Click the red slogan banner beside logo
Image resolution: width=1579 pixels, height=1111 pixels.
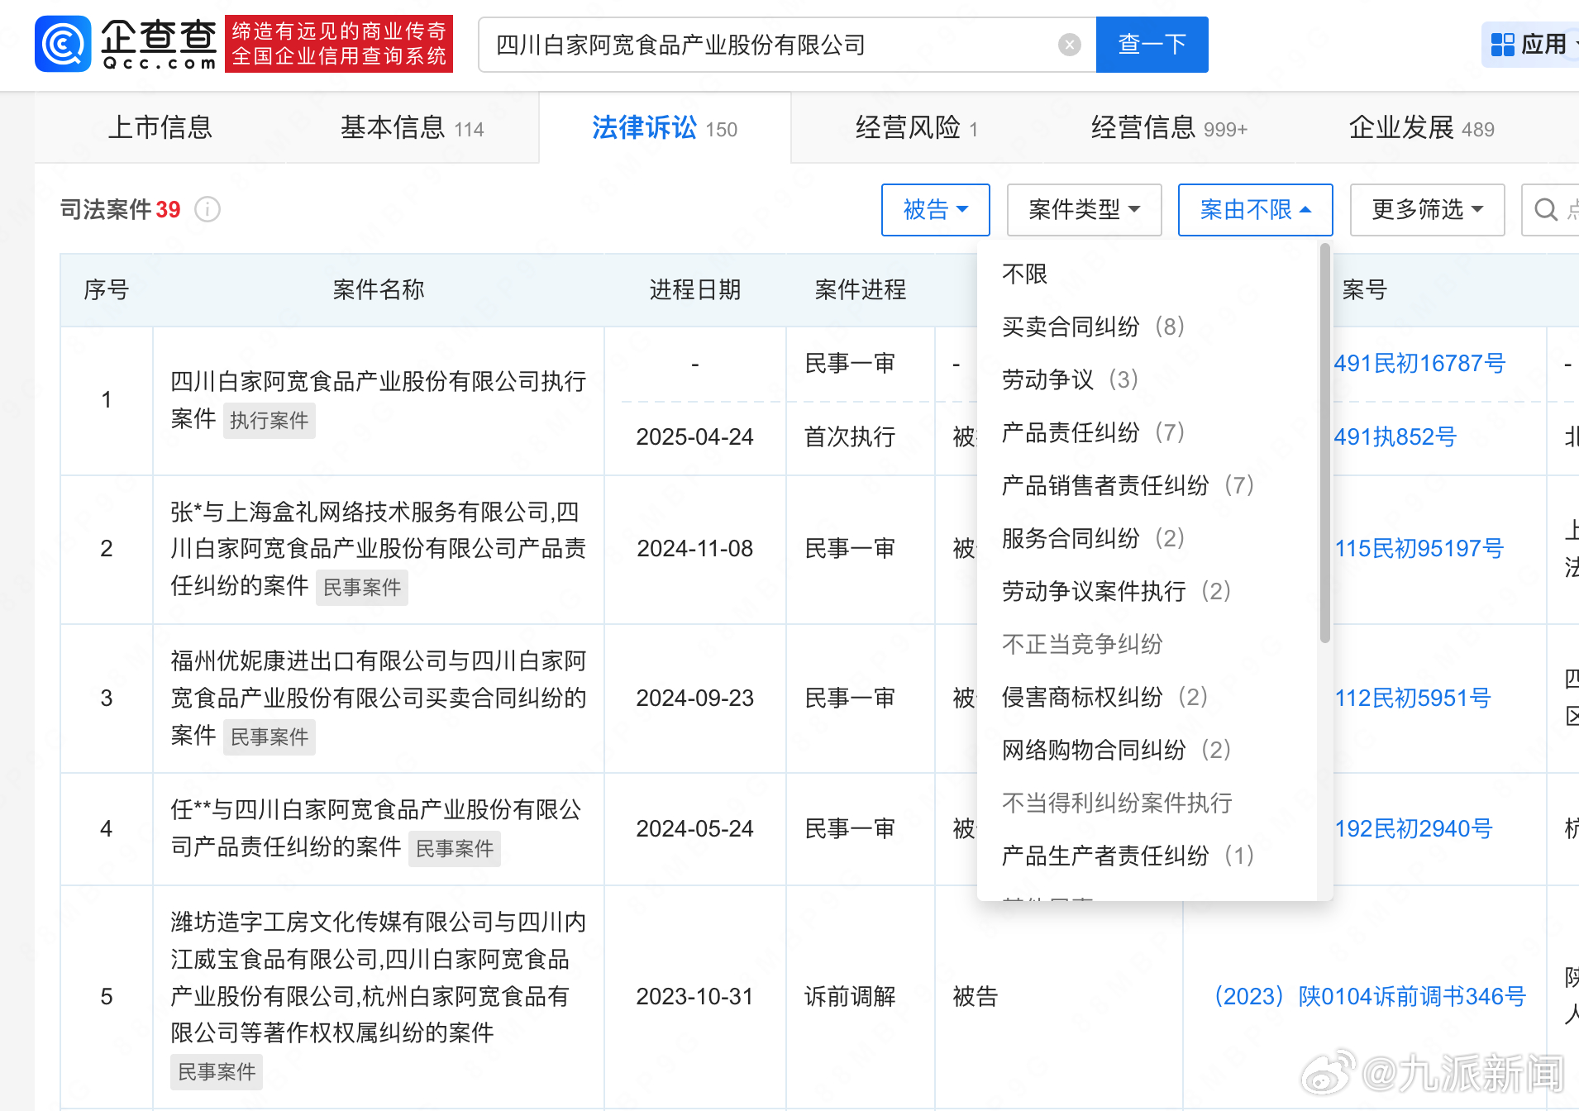[x=339, y=44]
